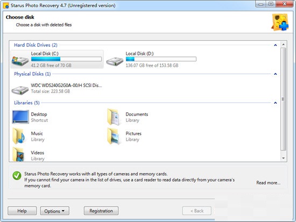Open the Options dropdown button
296x222 pixels.
click(x=55, y=211)
